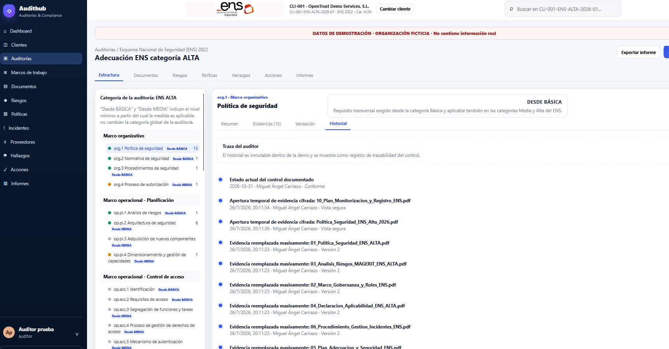The width and height of the screenshot is (669, 349).
Task: Click the Riesgos diamond icon
Action: point(5,101)
